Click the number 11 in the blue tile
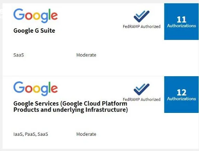The height and width of the screenshot is (151, 199). pos(182,19)
